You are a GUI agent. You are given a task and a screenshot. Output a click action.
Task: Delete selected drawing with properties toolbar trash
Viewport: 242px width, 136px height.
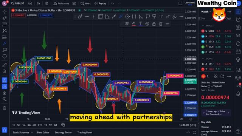click(x=161, y=24)
